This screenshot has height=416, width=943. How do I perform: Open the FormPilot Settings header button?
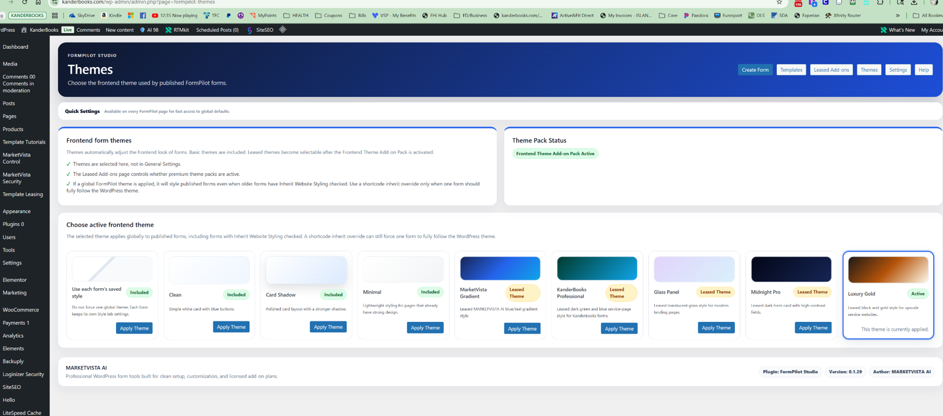click(x=898, y=69)
